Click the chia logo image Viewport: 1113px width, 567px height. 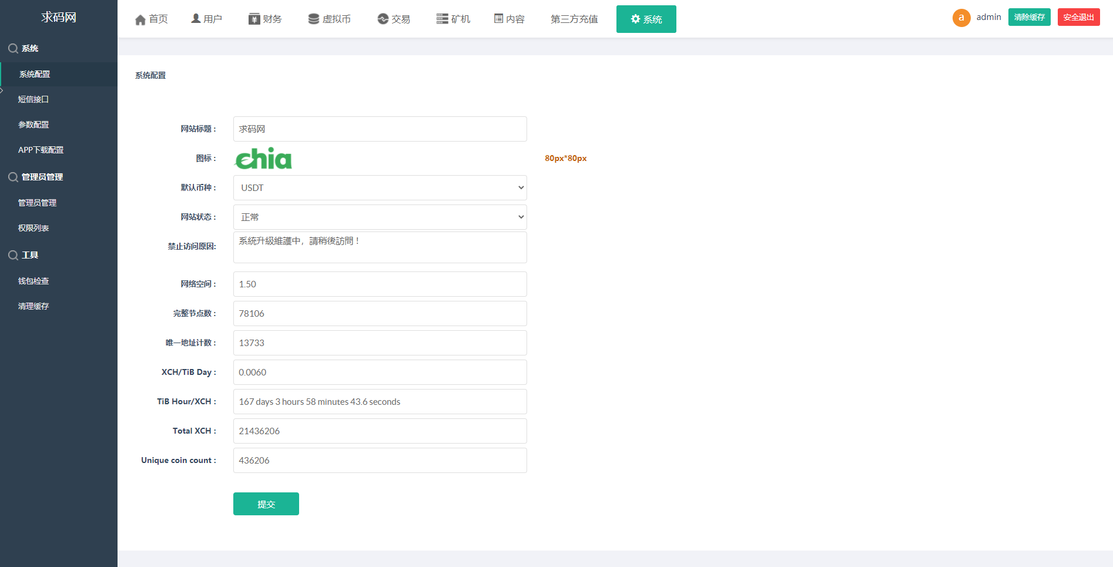click(x=263, y=158)
